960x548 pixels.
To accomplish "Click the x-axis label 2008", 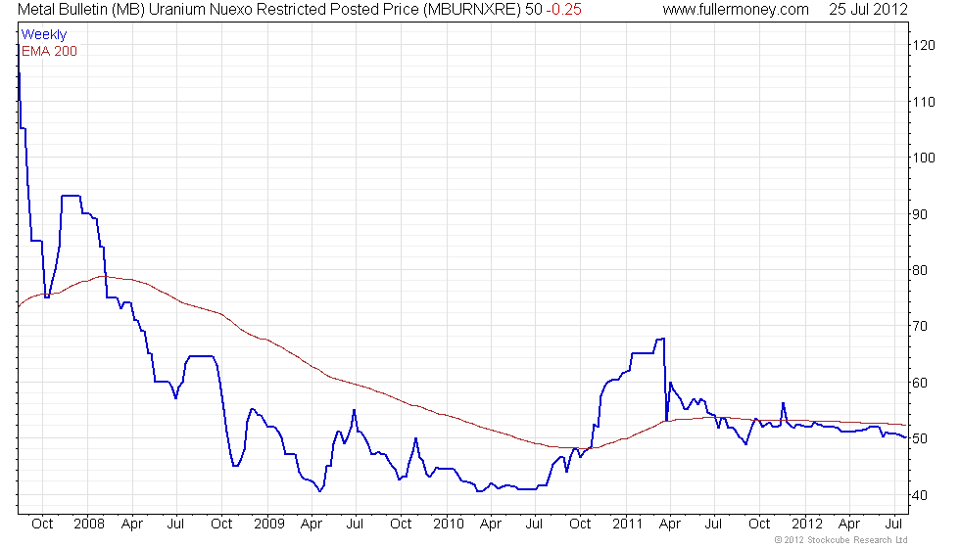I will coord(89,525).
